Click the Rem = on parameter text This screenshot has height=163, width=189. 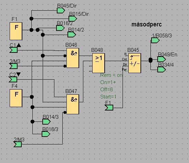coord(111,75)
